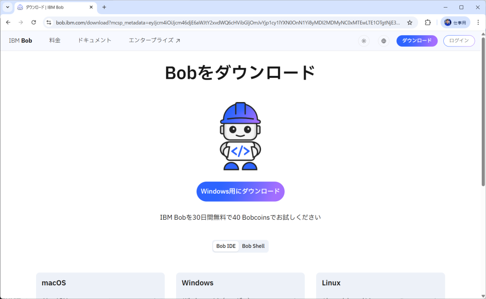
Task: Click the page vertical scrollbar thumb
Action: click(483, 112)
